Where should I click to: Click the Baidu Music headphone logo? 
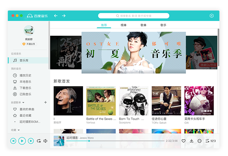pos(30,16)
